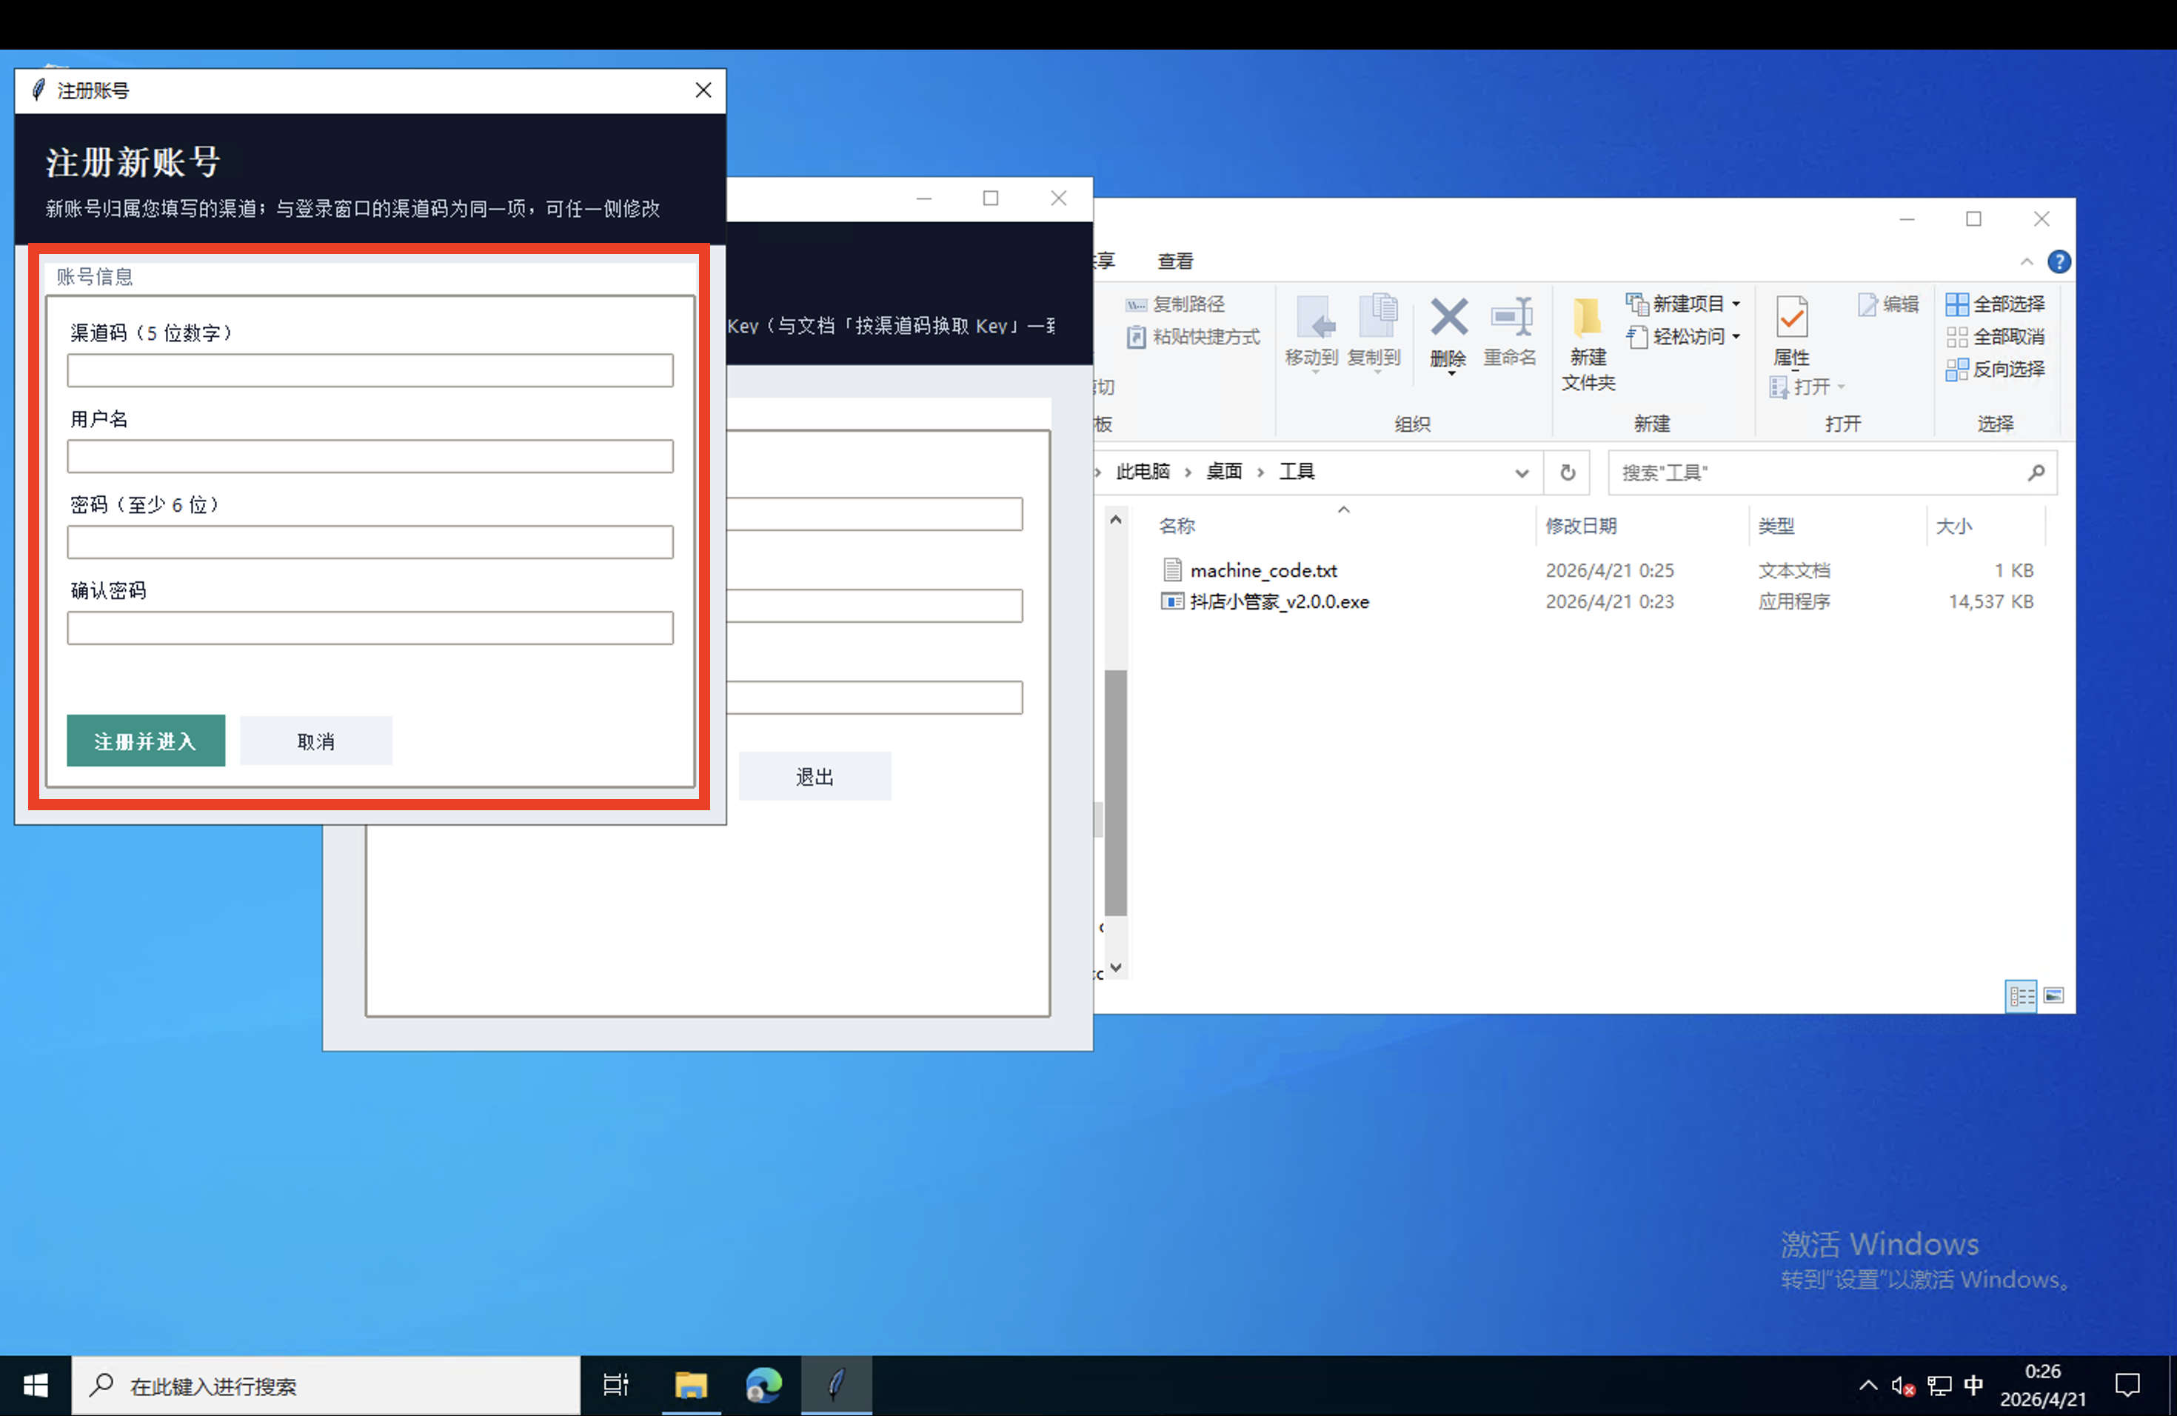The height and width of the screenshot is (1416, 2177).
Task: Sort files by 名称 column
Action: 1177,526
